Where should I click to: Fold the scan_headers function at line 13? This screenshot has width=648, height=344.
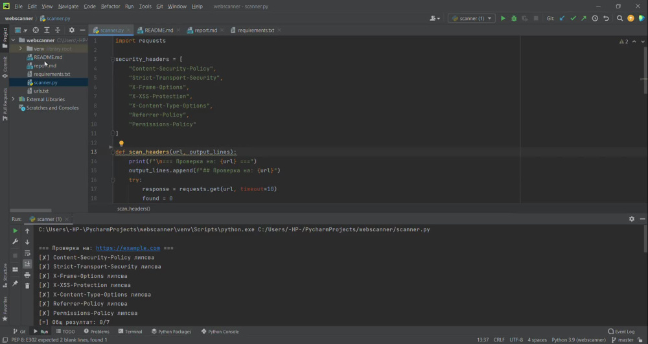point(112,152)
